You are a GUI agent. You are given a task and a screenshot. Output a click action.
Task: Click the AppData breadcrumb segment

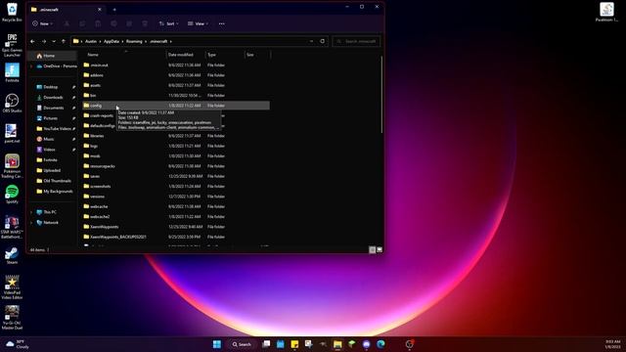click(112, 41)
